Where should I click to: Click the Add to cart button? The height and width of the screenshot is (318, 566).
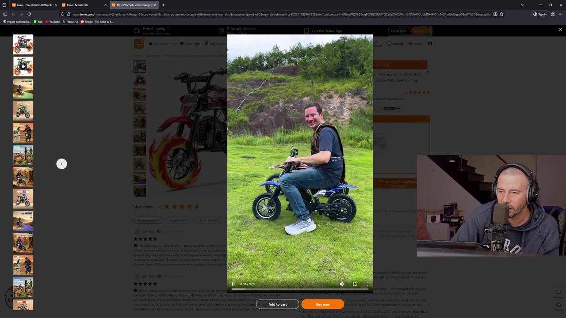(x=278, y=304)
